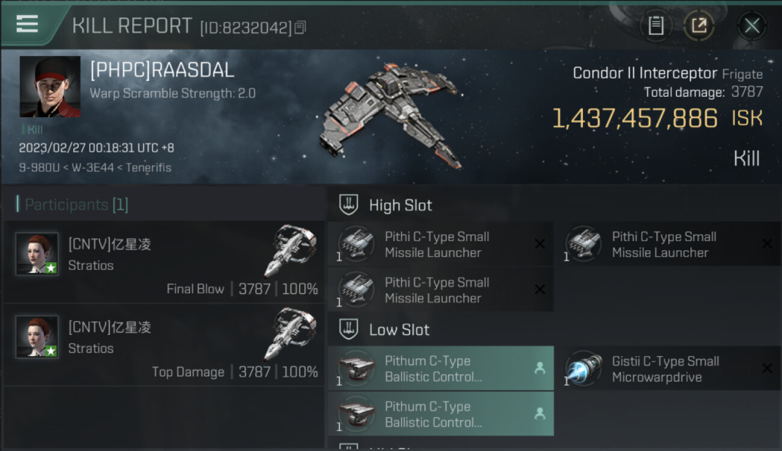Toggle the first Pithum Ballistic Control item
The height and width of the screenshot is (451, 782).
(x=440, y=369)
